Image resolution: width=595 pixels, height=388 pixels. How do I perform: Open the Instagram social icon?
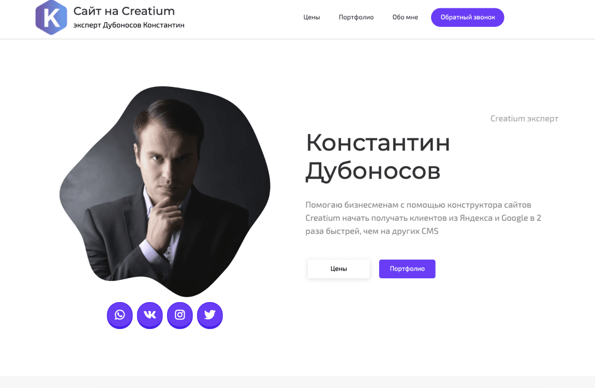point(180,315)
